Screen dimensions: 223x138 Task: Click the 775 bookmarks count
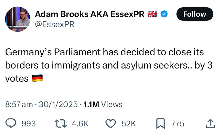click(178, 124)
